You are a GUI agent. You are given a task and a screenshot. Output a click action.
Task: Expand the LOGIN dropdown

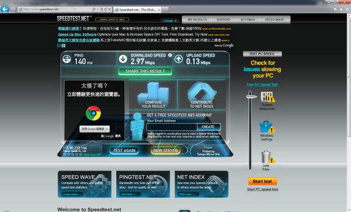coord(169,21)
